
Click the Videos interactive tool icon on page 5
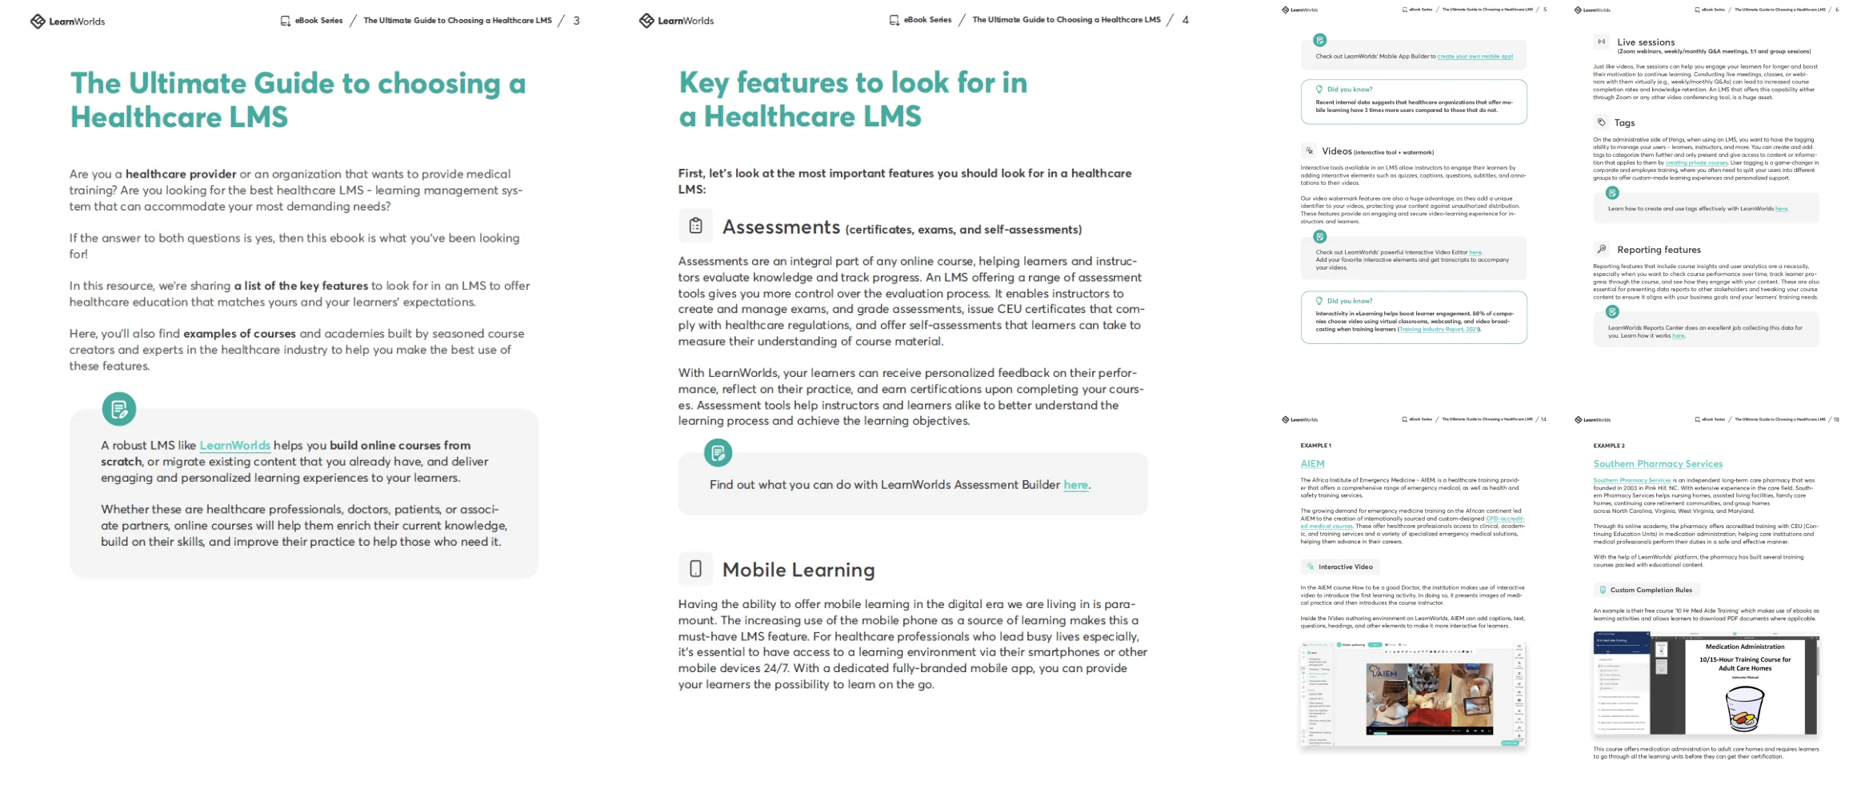pyautogui.click(x=1309, y=150)
